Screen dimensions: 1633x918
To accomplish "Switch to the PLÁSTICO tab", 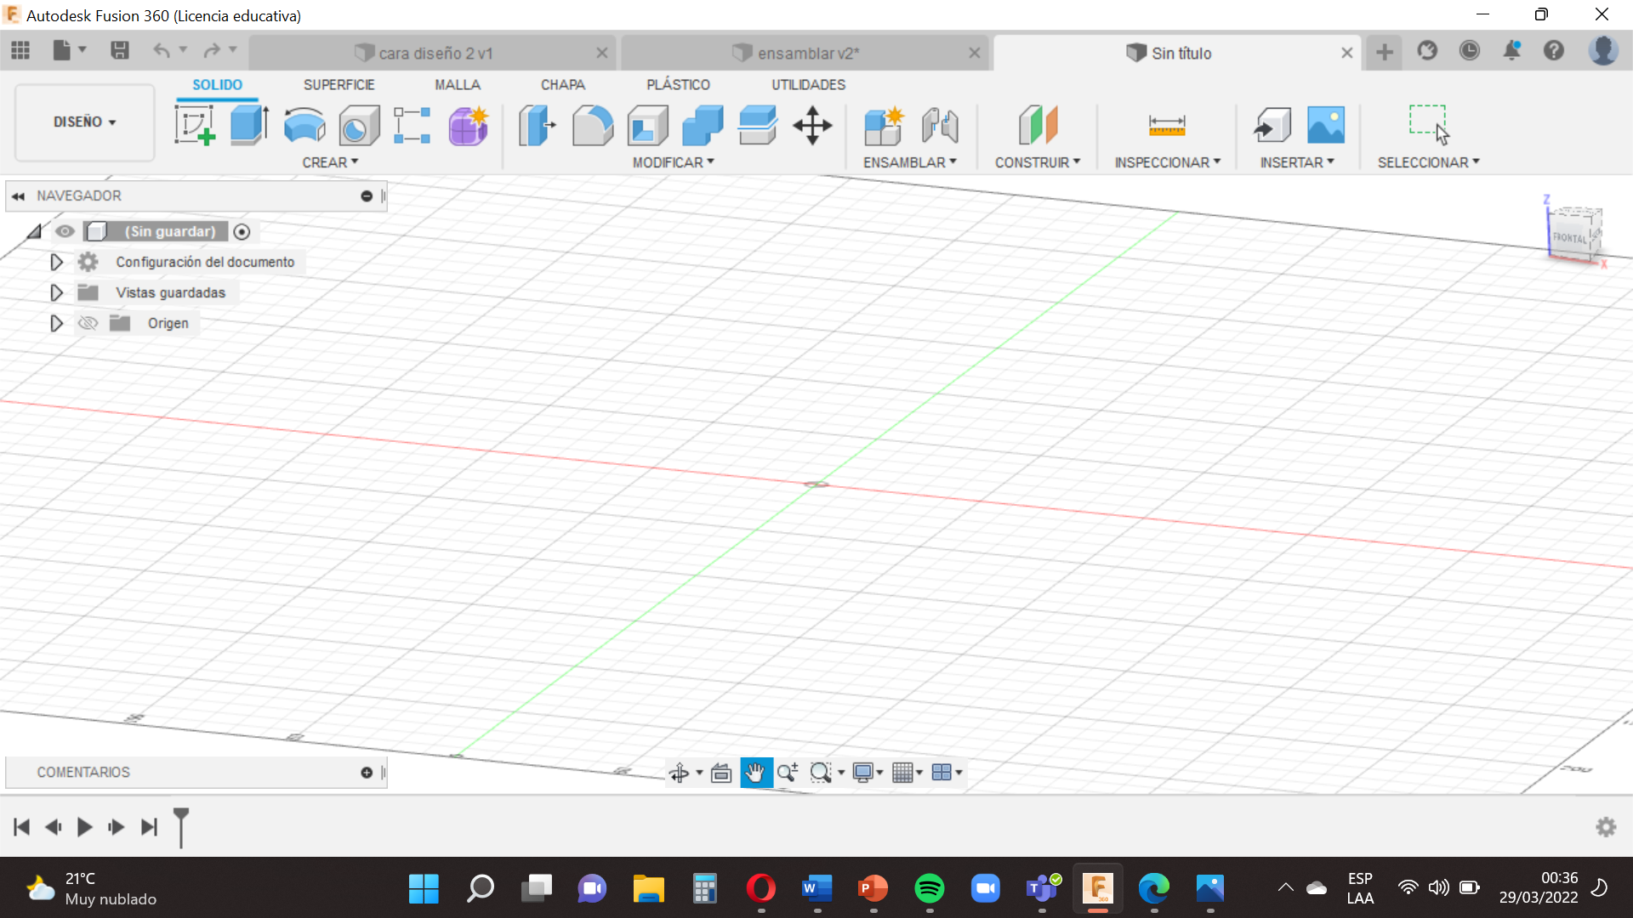I will pos(678,85).
